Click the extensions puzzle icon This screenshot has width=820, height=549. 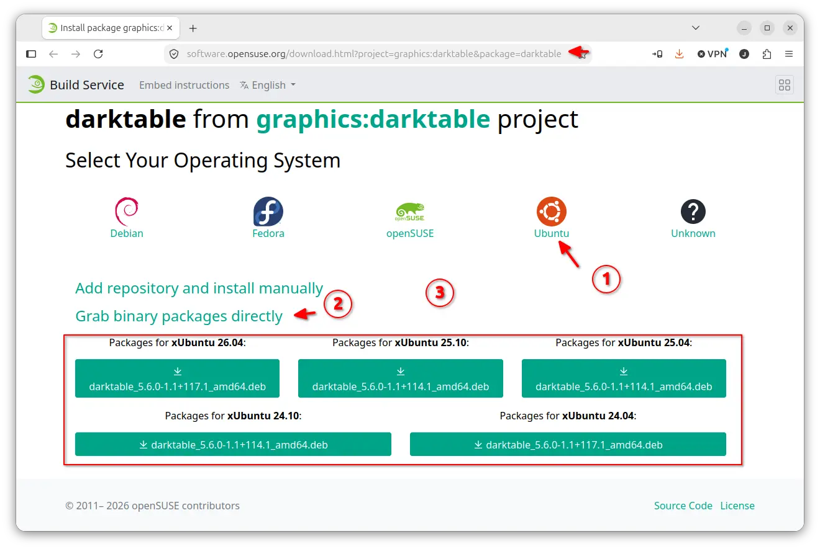[x=767, y=54]
